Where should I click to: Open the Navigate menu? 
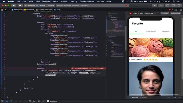point(46,1)
